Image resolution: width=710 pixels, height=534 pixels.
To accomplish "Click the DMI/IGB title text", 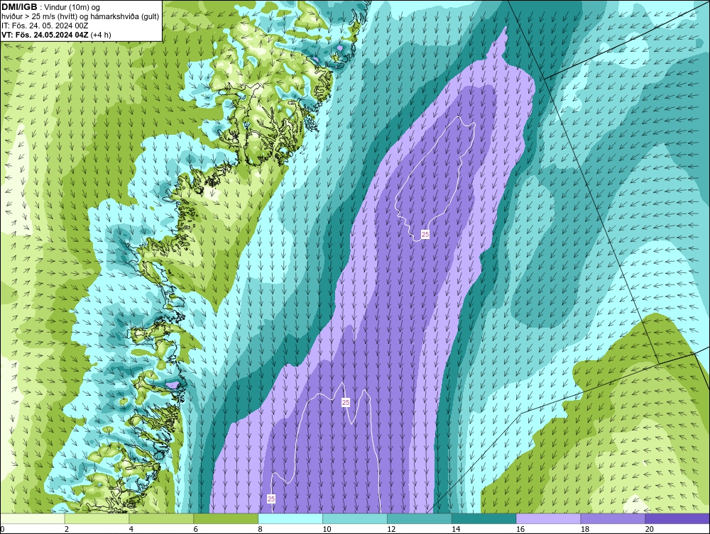I will click(x=19, y=7).
